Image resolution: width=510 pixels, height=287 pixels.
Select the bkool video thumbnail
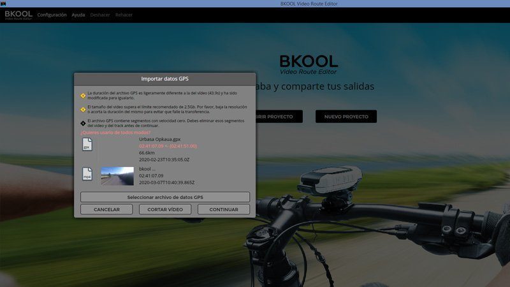pyautogui.click(x=117, y=176)
